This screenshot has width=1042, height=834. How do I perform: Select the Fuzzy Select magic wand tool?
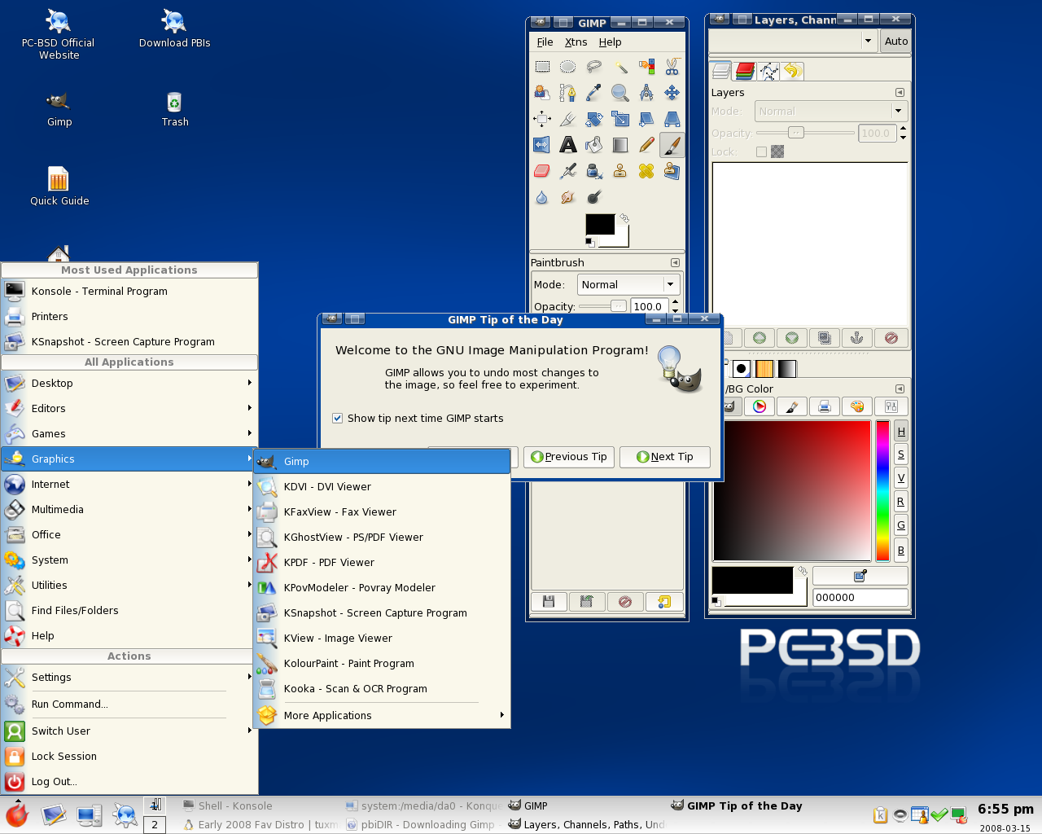tap(620, 67)
